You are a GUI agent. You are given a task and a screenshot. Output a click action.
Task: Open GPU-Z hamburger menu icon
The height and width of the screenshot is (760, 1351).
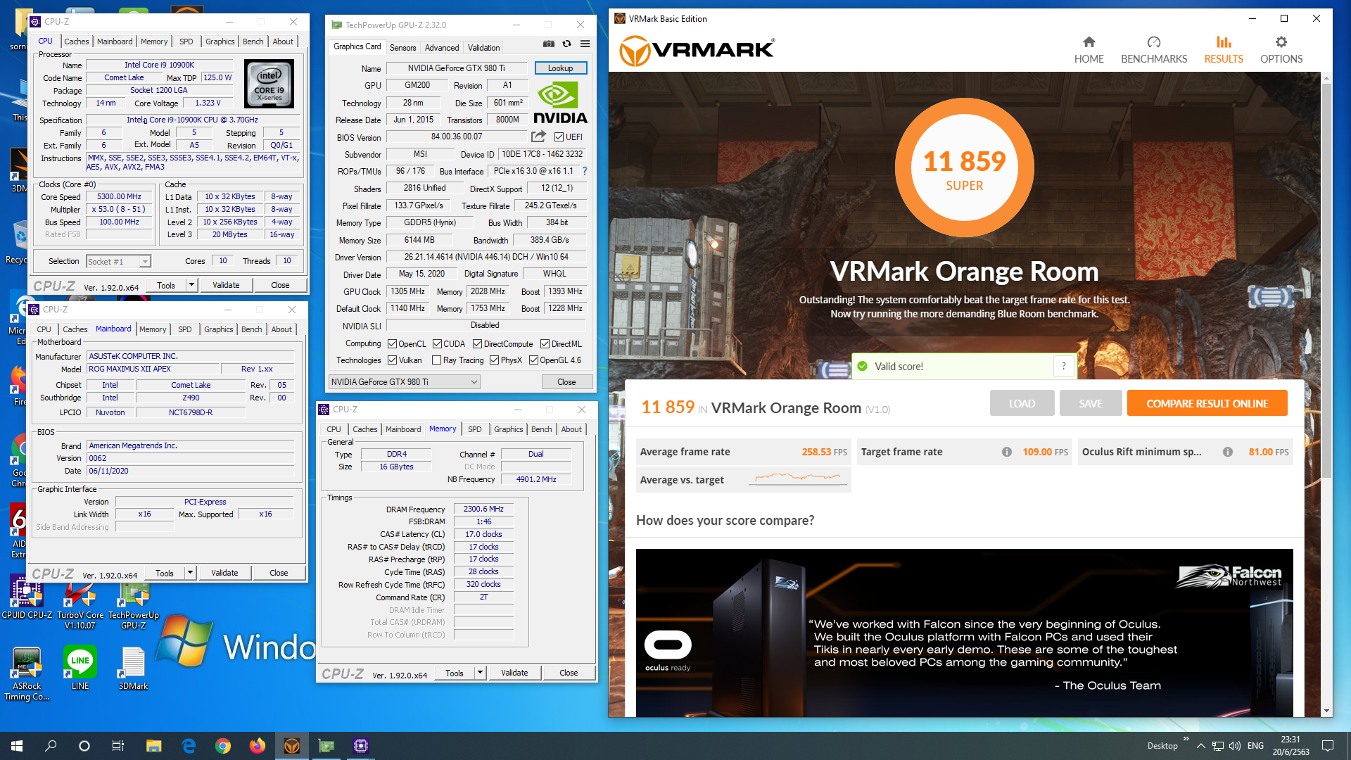coord(585,44)
